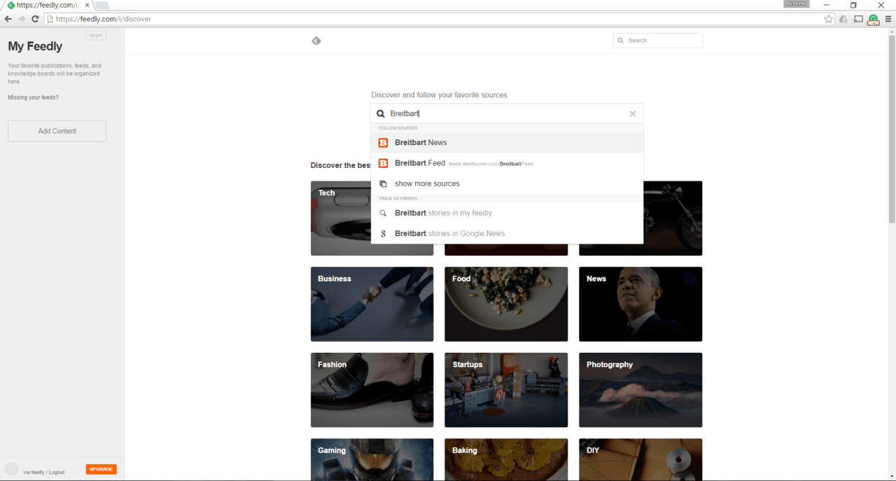Focus the discover sources search box
The image size is (896, 481).
click(x=507, y=113)
